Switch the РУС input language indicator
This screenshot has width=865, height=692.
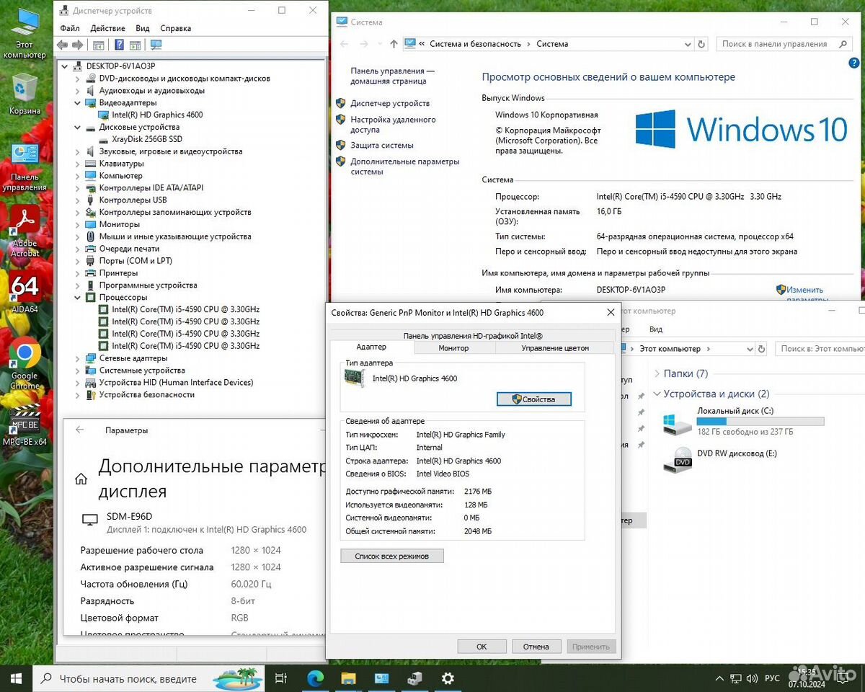click(772, 679)
